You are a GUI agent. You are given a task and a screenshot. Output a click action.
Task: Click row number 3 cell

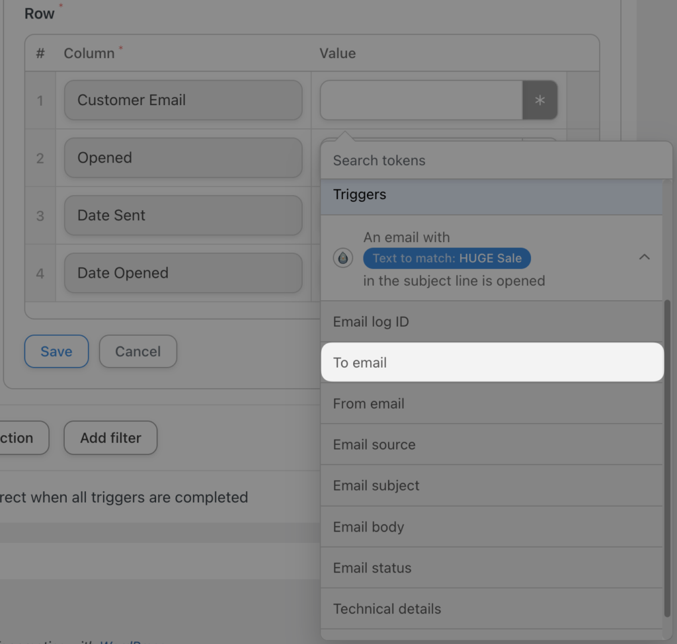tap(40, 216)
